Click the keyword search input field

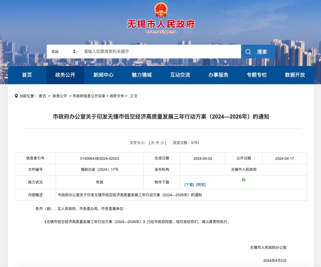(161, 52)
